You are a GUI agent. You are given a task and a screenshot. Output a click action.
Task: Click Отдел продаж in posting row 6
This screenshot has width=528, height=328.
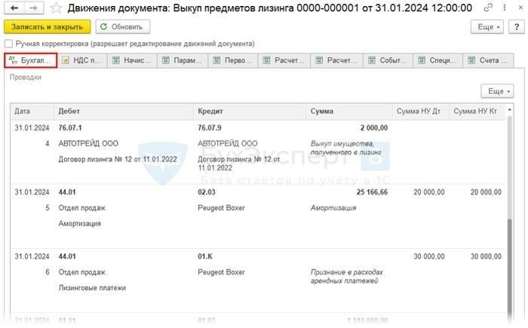81,272
